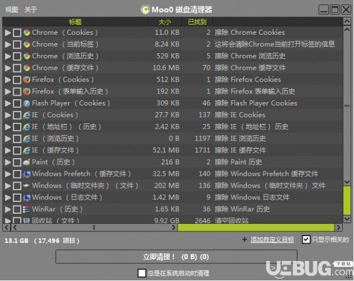Click the WinRar icon in the 历史 row
This screenshot has width=354, height=281.
tap(27, 209)
